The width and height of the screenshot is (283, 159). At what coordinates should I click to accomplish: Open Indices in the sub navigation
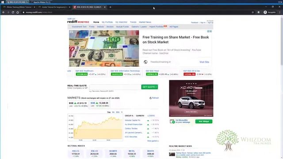pyautogui.click(x=100, y=26)
